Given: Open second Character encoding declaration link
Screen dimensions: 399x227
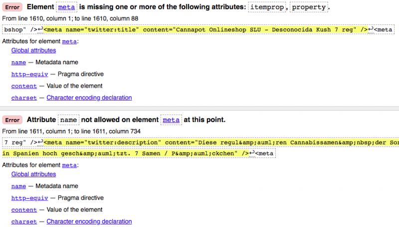Looking at the screenshot, I should pyautogui.click(x=89, y=222).
